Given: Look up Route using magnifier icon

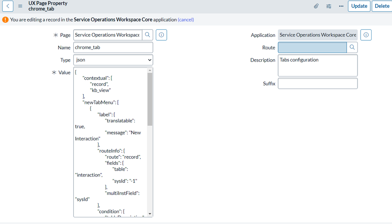Looking at the screenshot, I should 352,47.
